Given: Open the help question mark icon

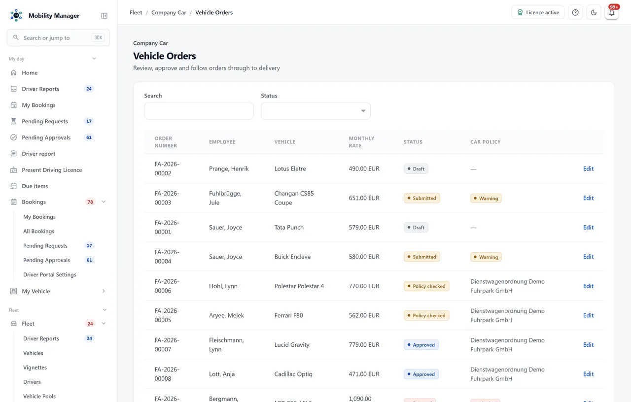Looking at the screenshot, I should click(575, 12).
